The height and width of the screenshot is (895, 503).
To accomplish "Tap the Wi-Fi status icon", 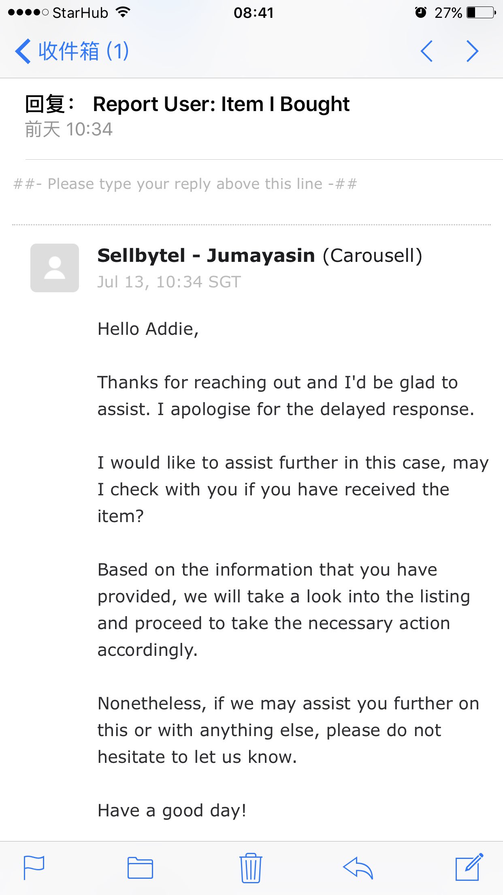I will click(123, 13).
